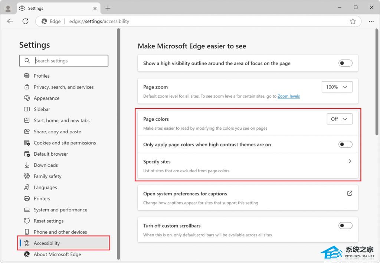Click the profile avatar icon in title bar
The image size is (380, 263).
8,9
